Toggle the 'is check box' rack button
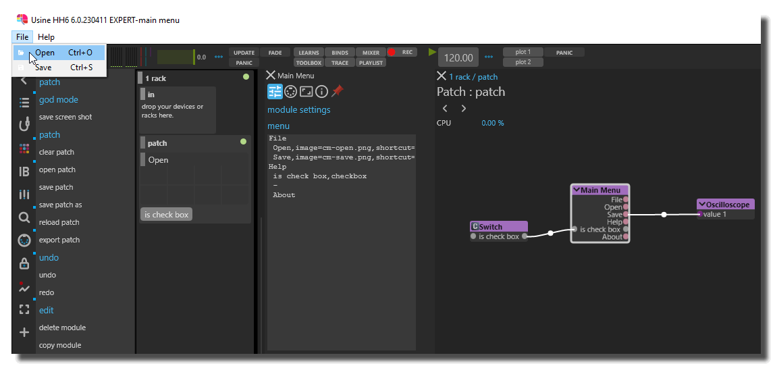The height and width of the screenshot is (366, 773). point(167,215)
